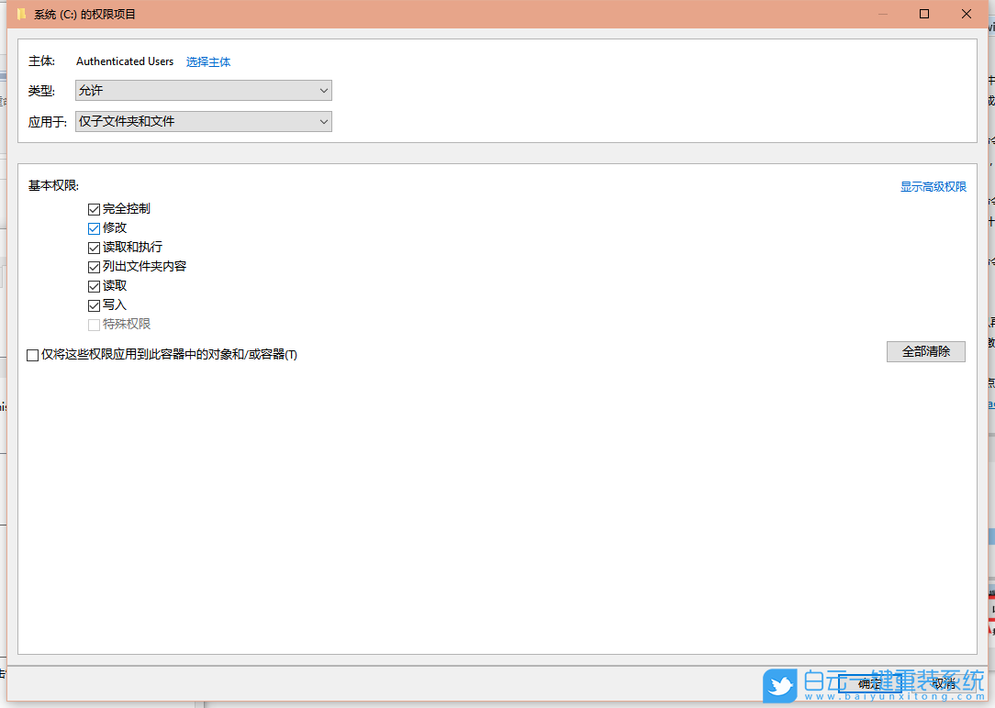Open 显示高级权限 advanced permissions link
995x708 pixels.
[x=933, y=186]
